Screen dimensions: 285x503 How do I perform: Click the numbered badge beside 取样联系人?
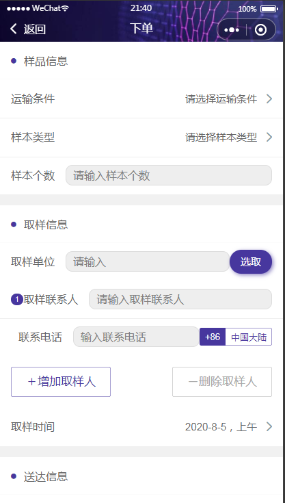pos(16,300)
